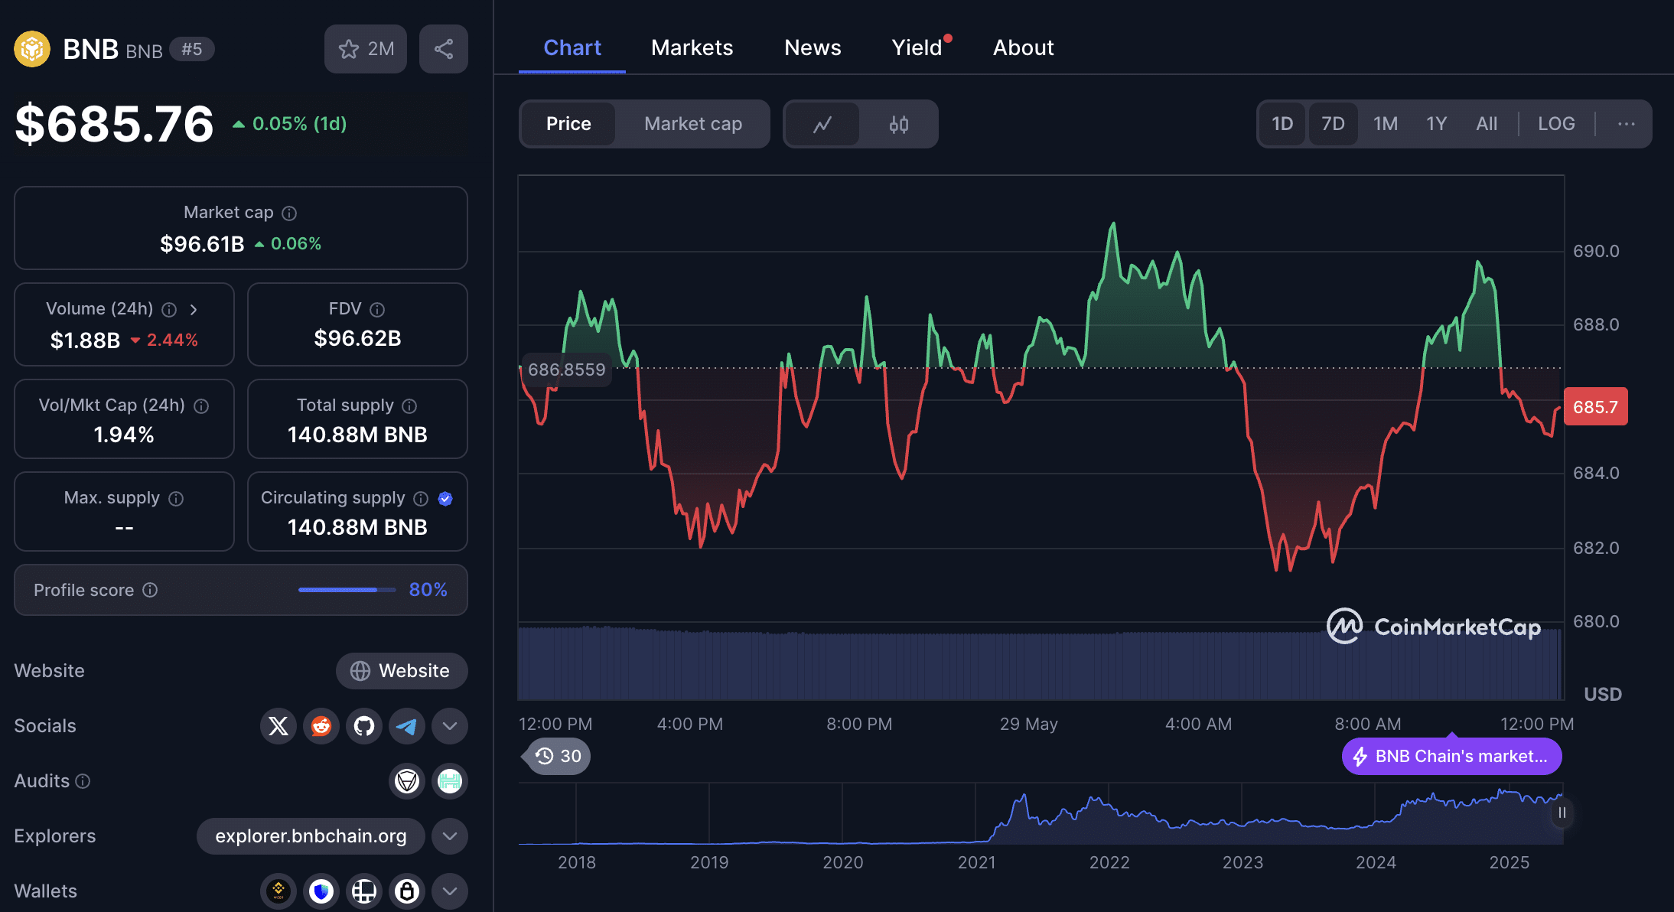Open the GitHub repository icon
This screenshot has width=1674, height=912.
coord(364,726)
